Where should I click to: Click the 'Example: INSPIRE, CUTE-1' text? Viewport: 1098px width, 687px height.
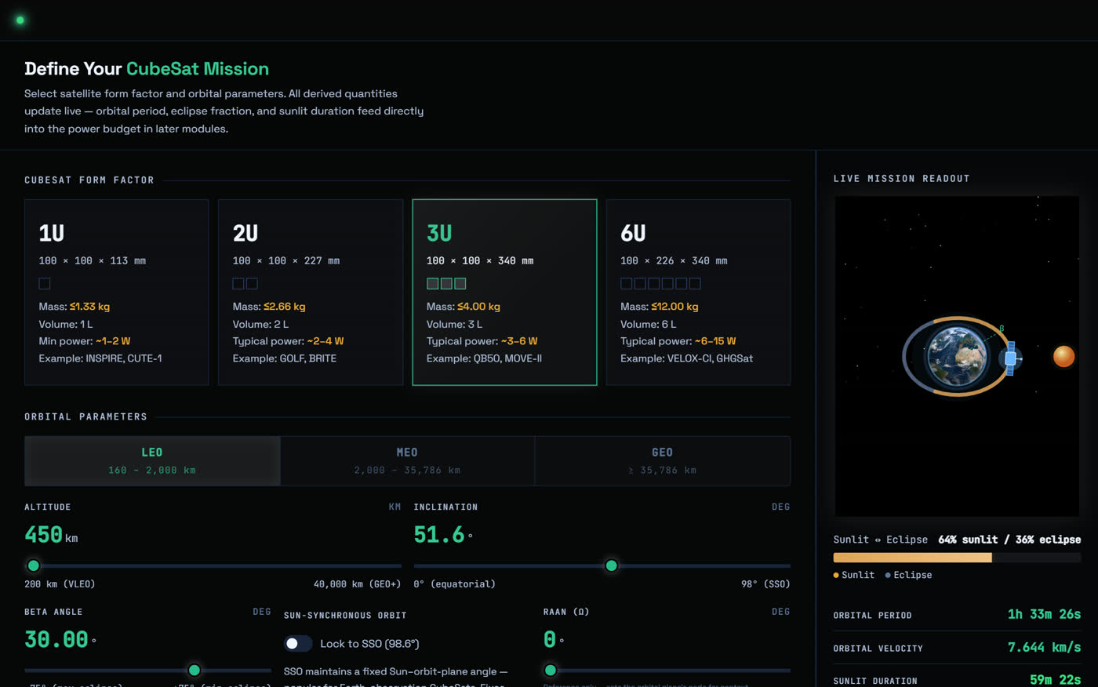tap(100, 358)
